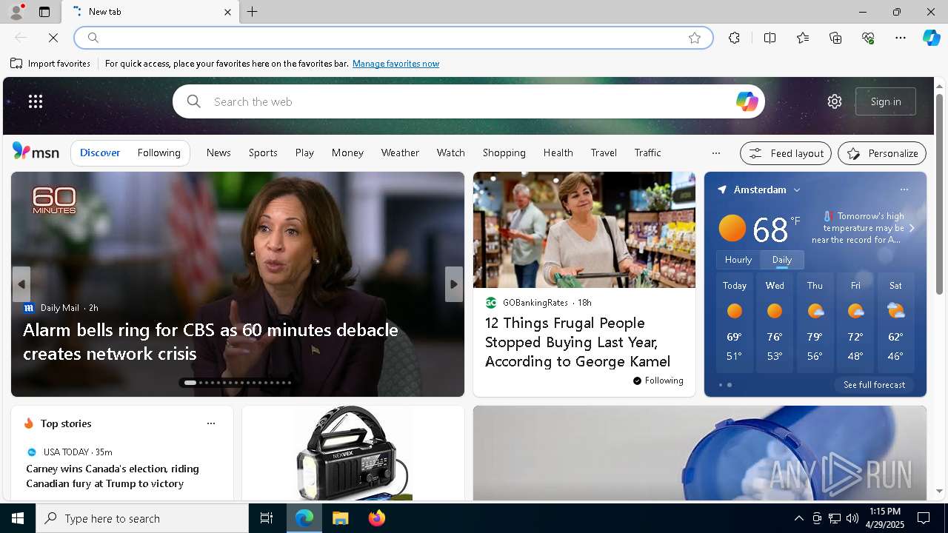
Task: Toggle Following on GOBankingRates article
Action: [x=658, y=381]
